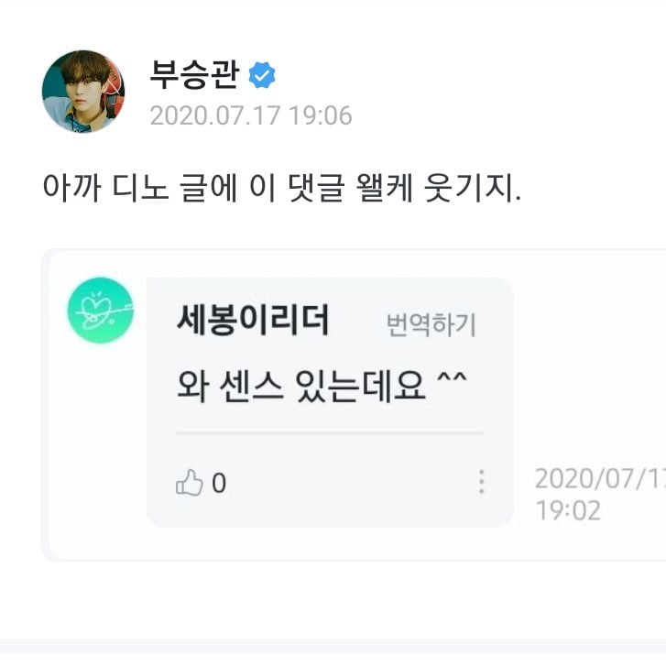Click the comment time 19:02
The height and width of the screenshot is (666, 666).
(x=568, y=510)
